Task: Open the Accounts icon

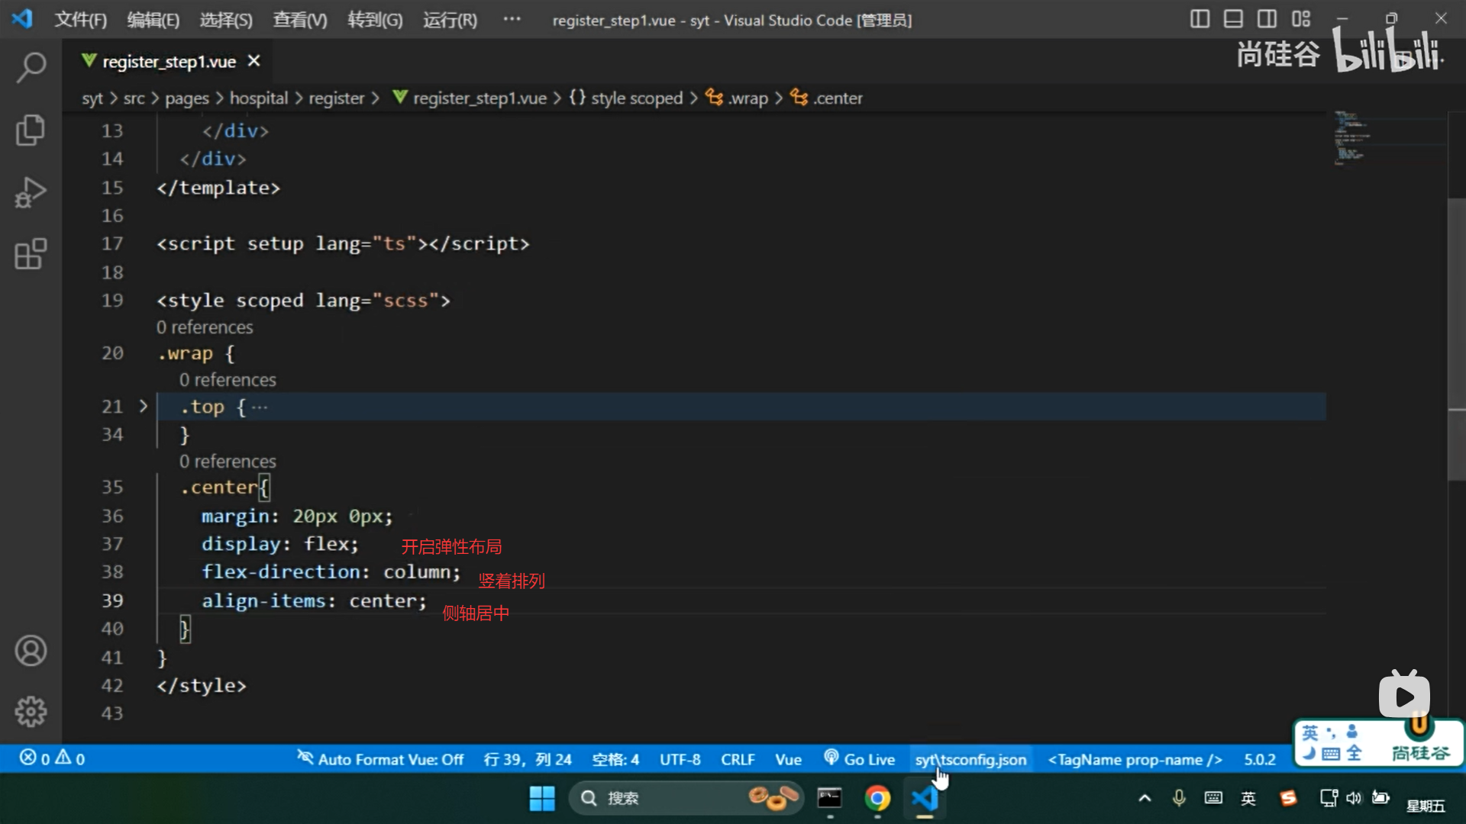Action: click(31, 651)
